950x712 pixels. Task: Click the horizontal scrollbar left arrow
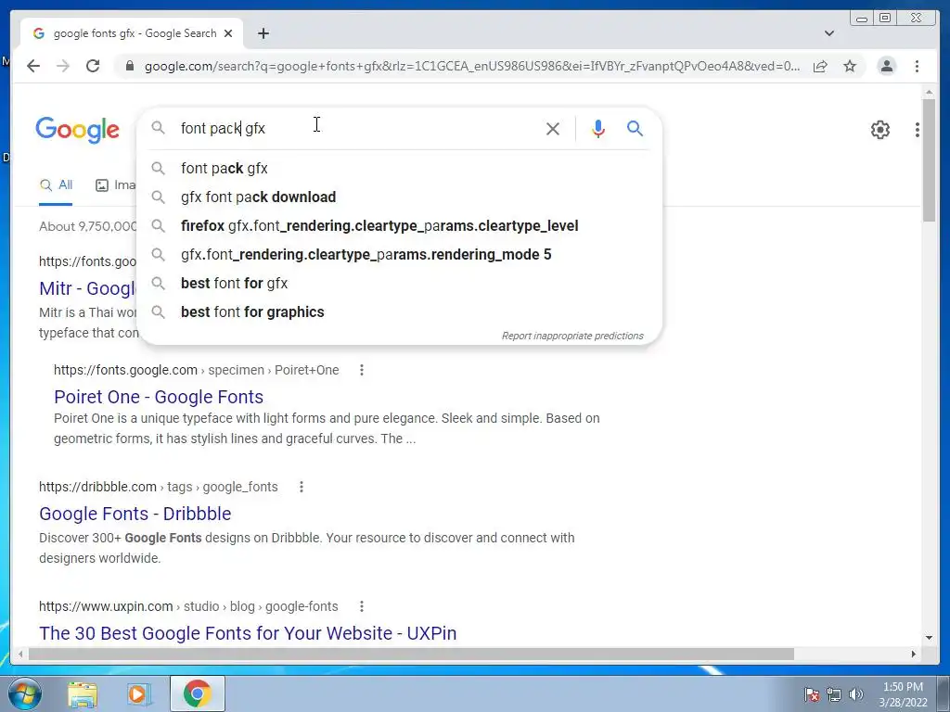coord(20,655)
